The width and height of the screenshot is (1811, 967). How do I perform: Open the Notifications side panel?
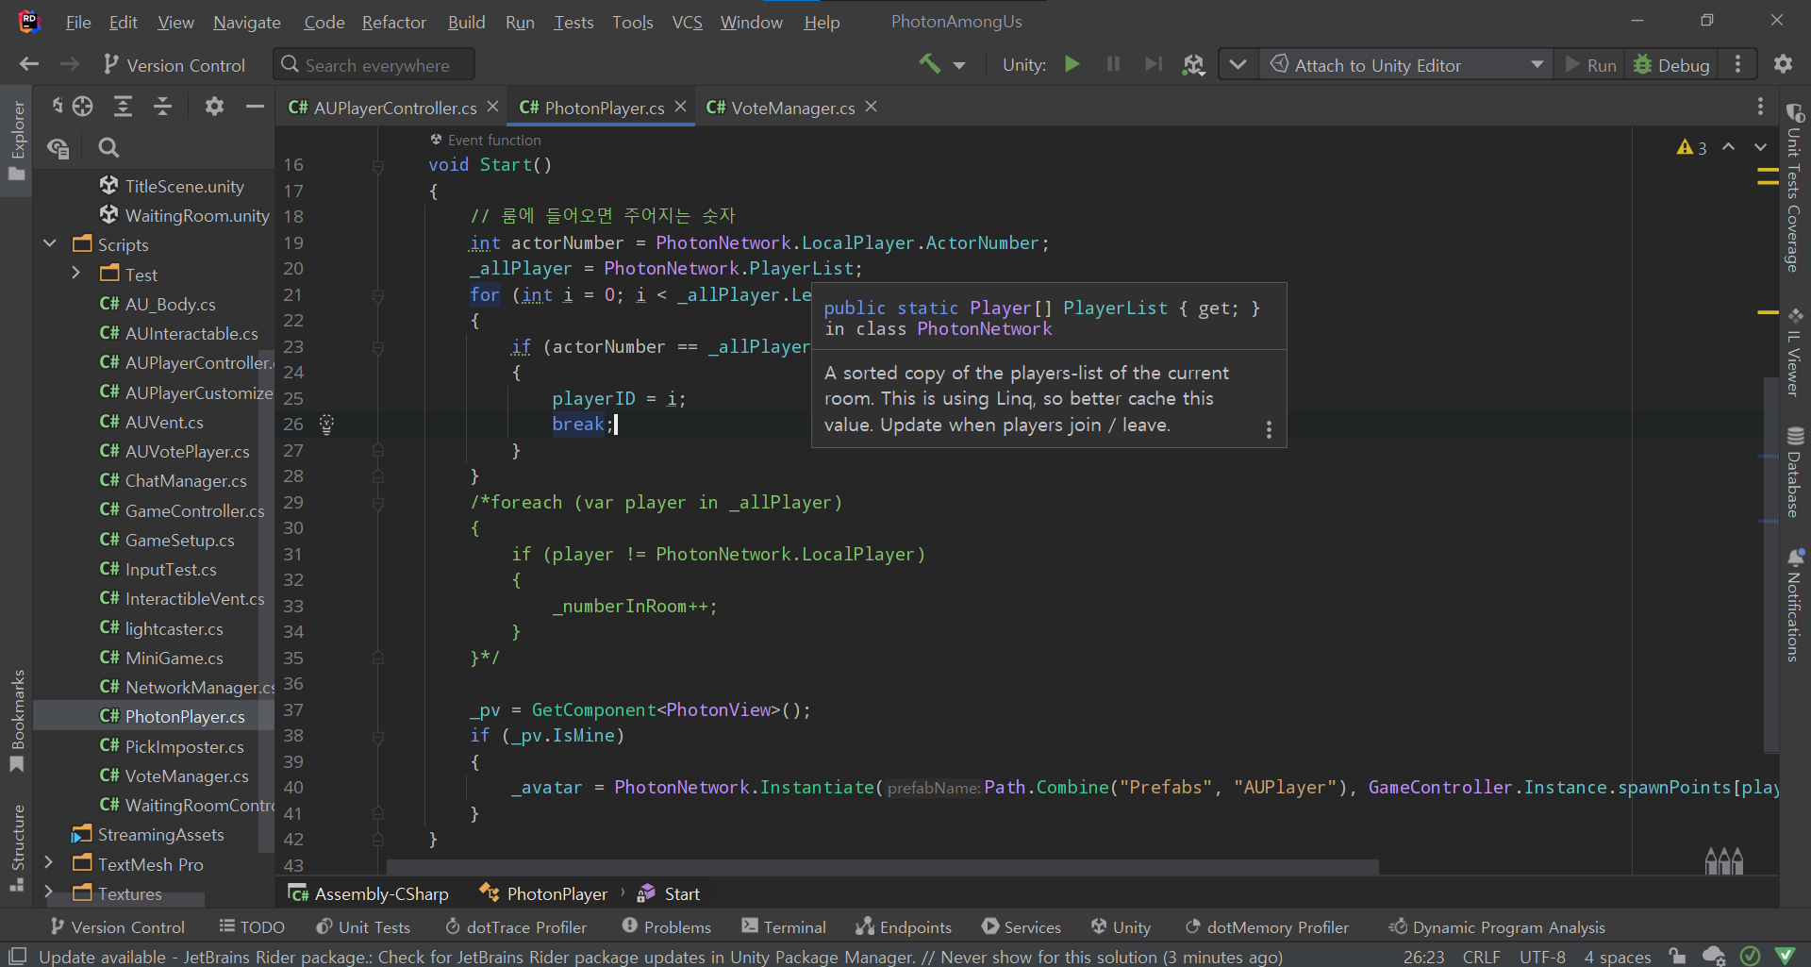click(x=1794, y=604)
